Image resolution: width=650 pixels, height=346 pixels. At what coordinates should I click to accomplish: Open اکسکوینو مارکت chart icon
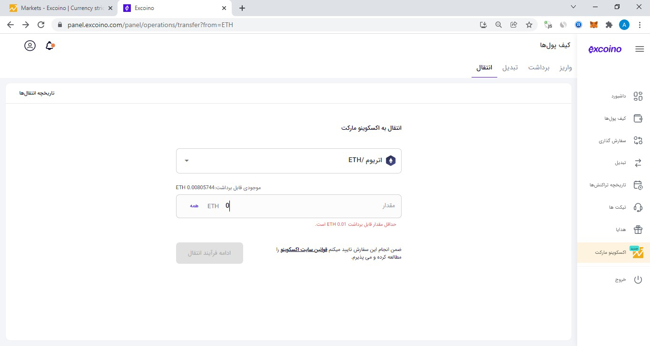click(638, 252)
